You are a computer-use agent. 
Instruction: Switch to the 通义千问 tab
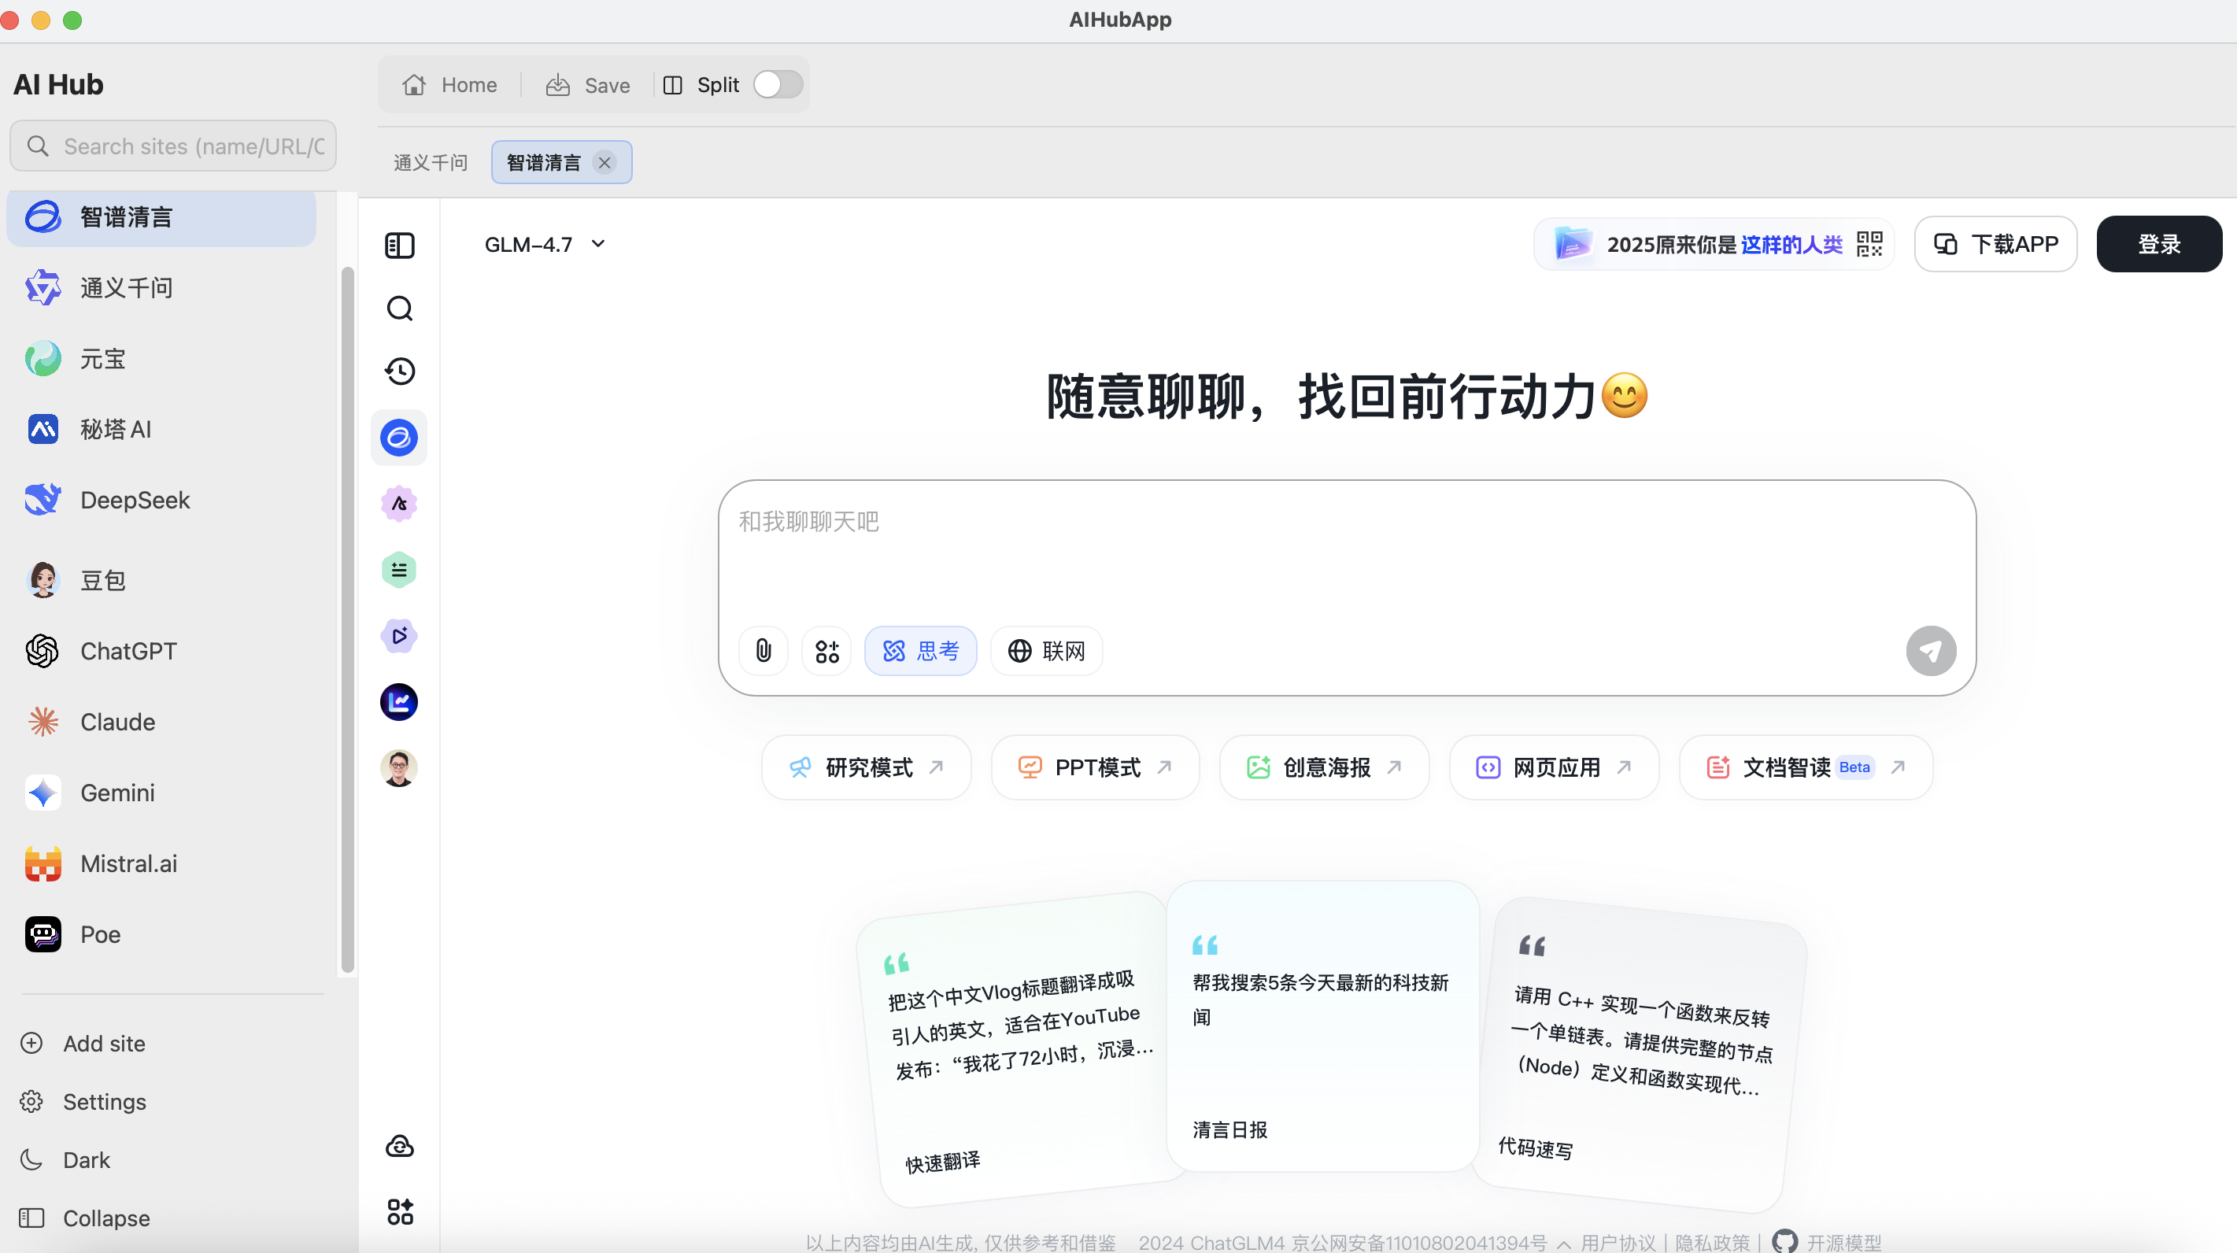point(431,162)
